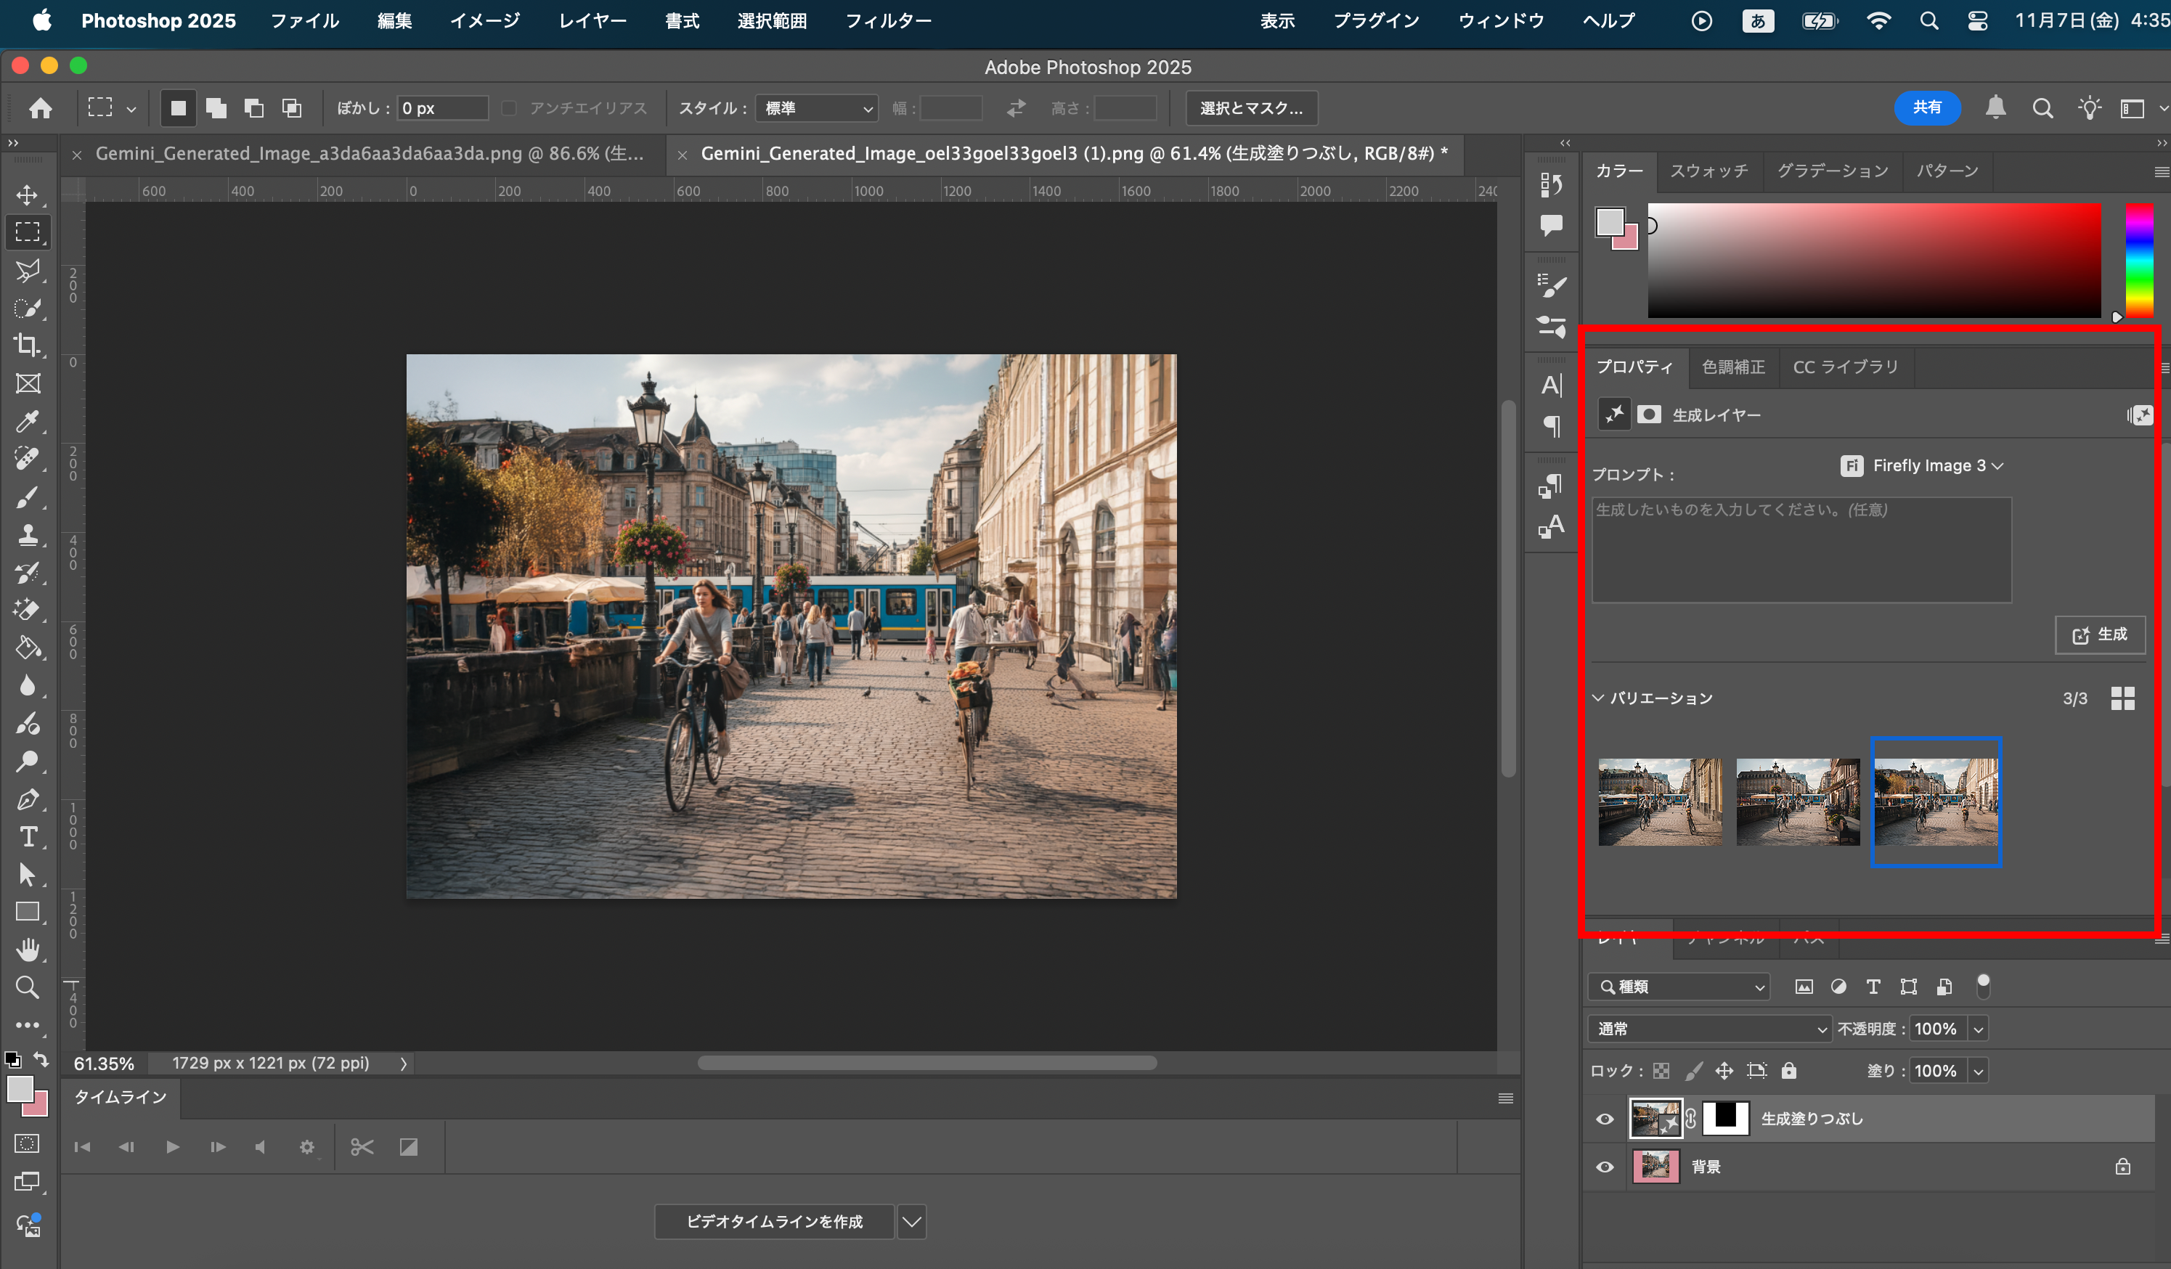This screenshot has height=1269, width=2171.
Task: Click the lock all layer icon
Action: [x=1789, y=1071]
